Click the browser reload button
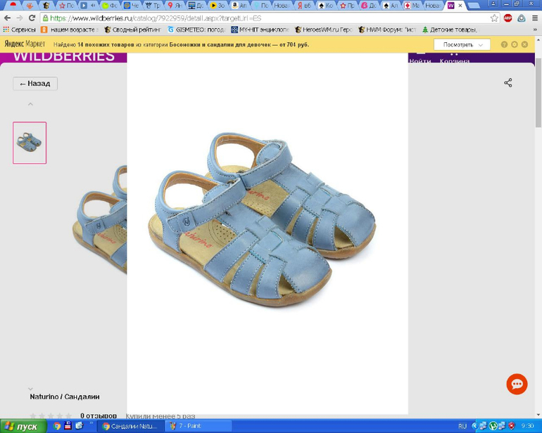The image size is (542, 433). [32, 18]
